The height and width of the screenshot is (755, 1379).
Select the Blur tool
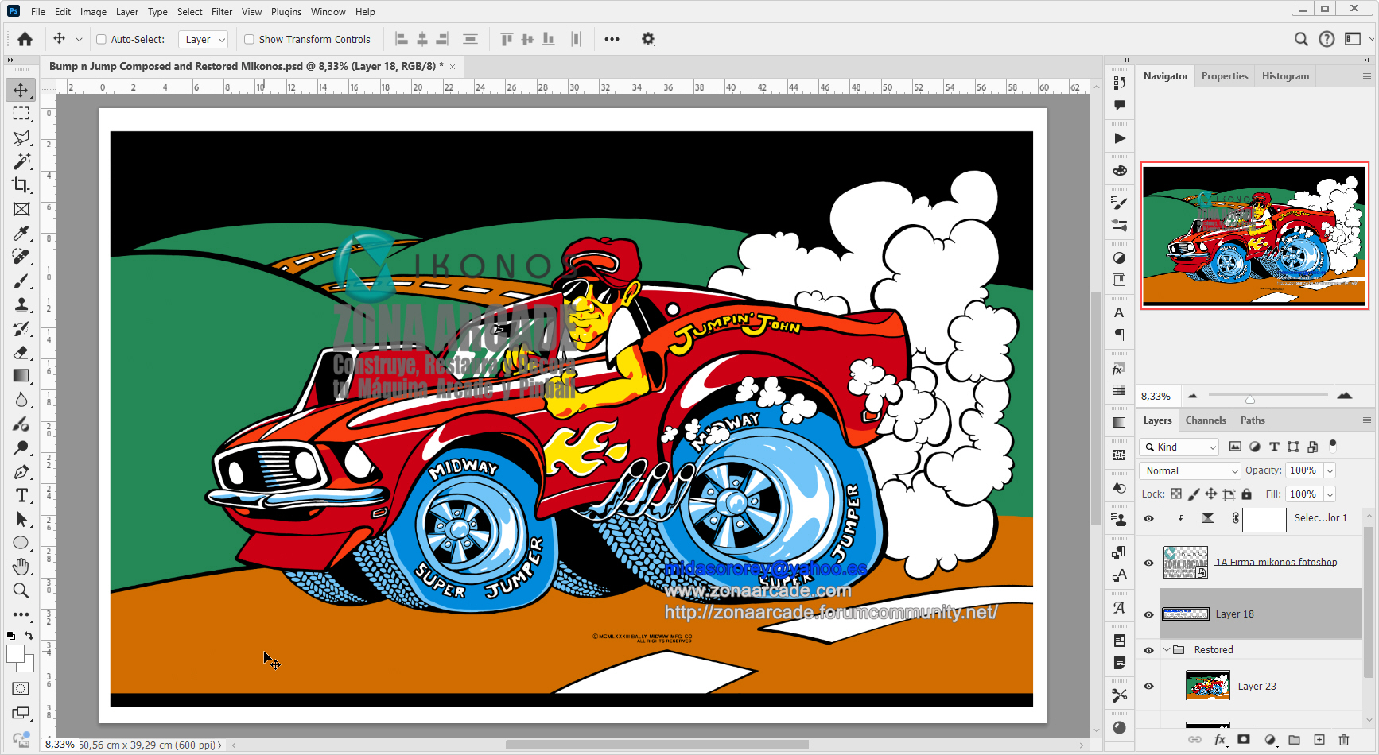(x=21, y=400)
